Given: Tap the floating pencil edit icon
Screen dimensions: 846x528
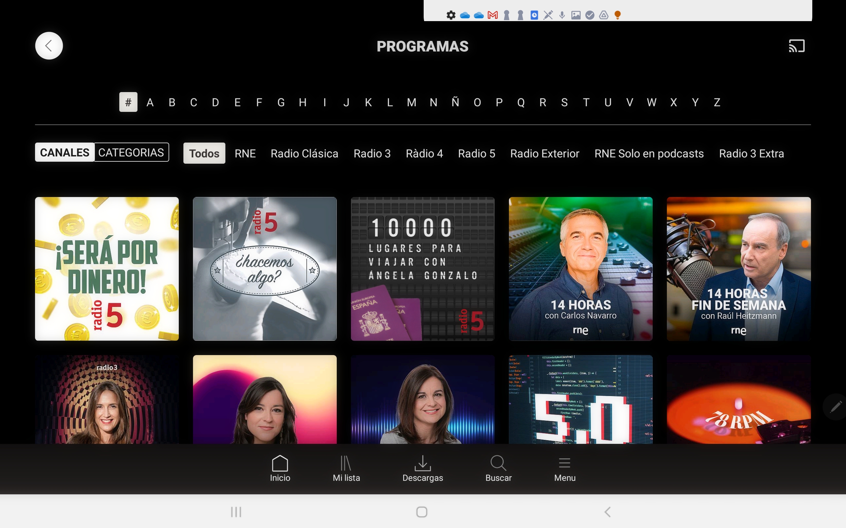Looking at the screenshot, I should click(x=835, y=407).
